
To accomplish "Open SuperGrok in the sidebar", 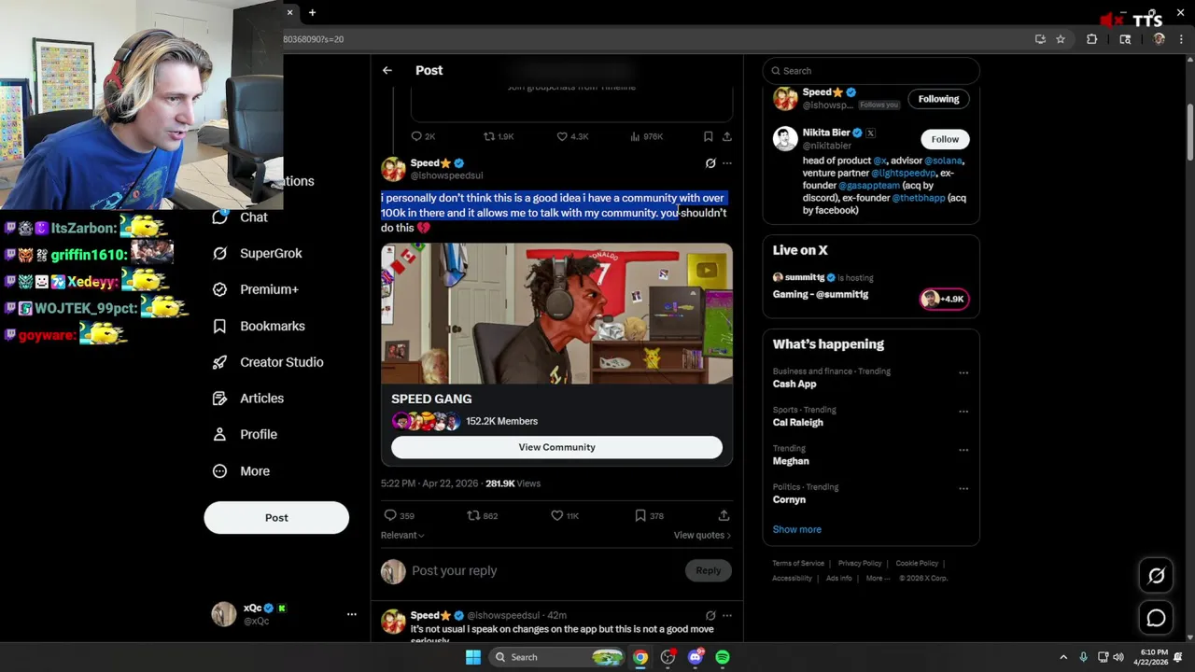I will point(257,253).
